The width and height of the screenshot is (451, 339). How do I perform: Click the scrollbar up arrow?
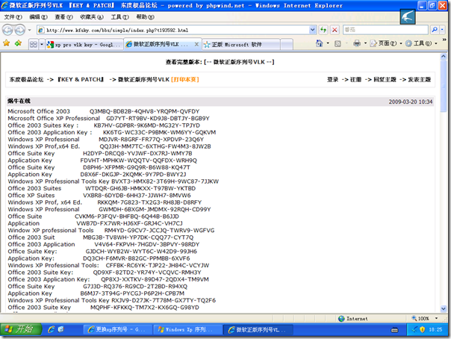[x=444, y=56]
